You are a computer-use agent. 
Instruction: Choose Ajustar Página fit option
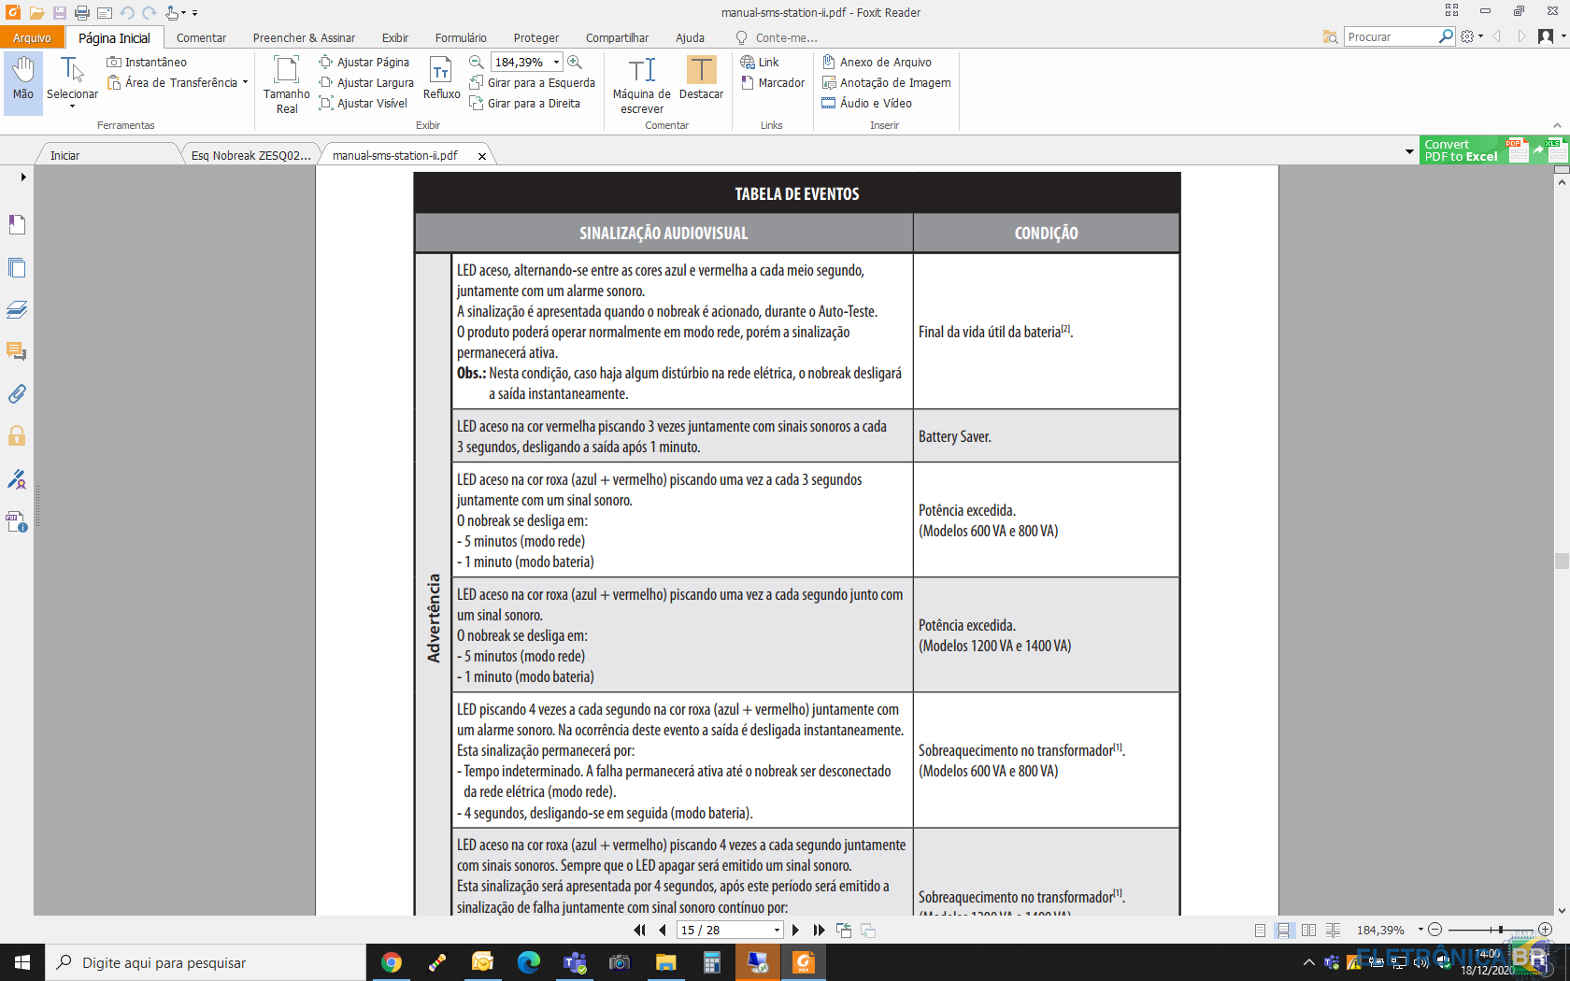(364, 62)
